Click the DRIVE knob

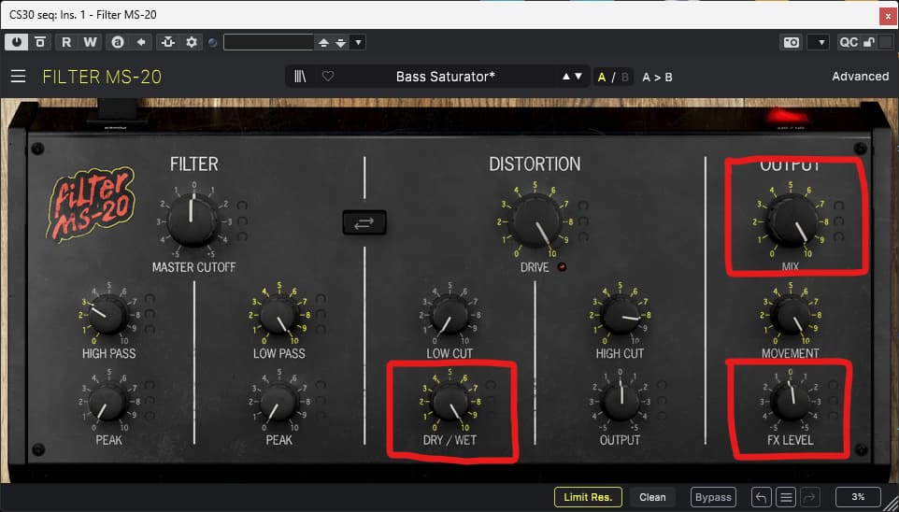[x=536, y=220]
